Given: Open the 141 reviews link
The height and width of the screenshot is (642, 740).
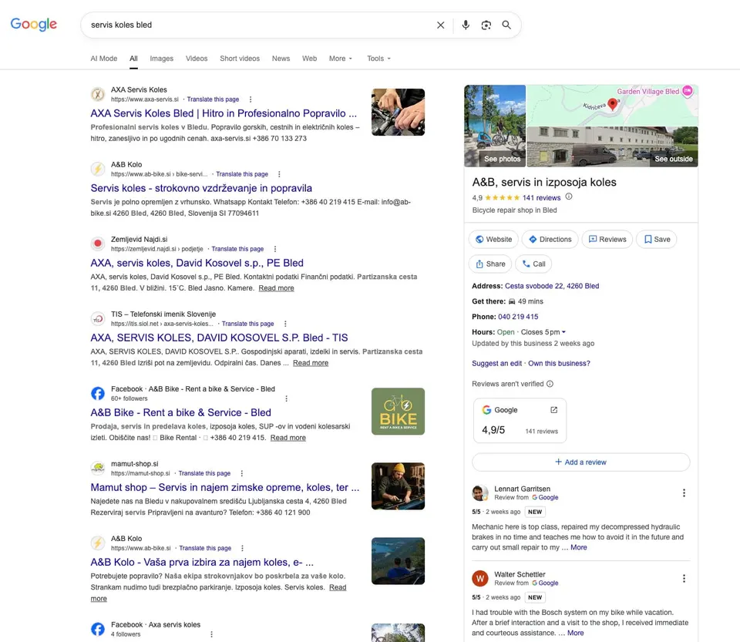Looking at the screenshot, I should (x=541, y=198).
